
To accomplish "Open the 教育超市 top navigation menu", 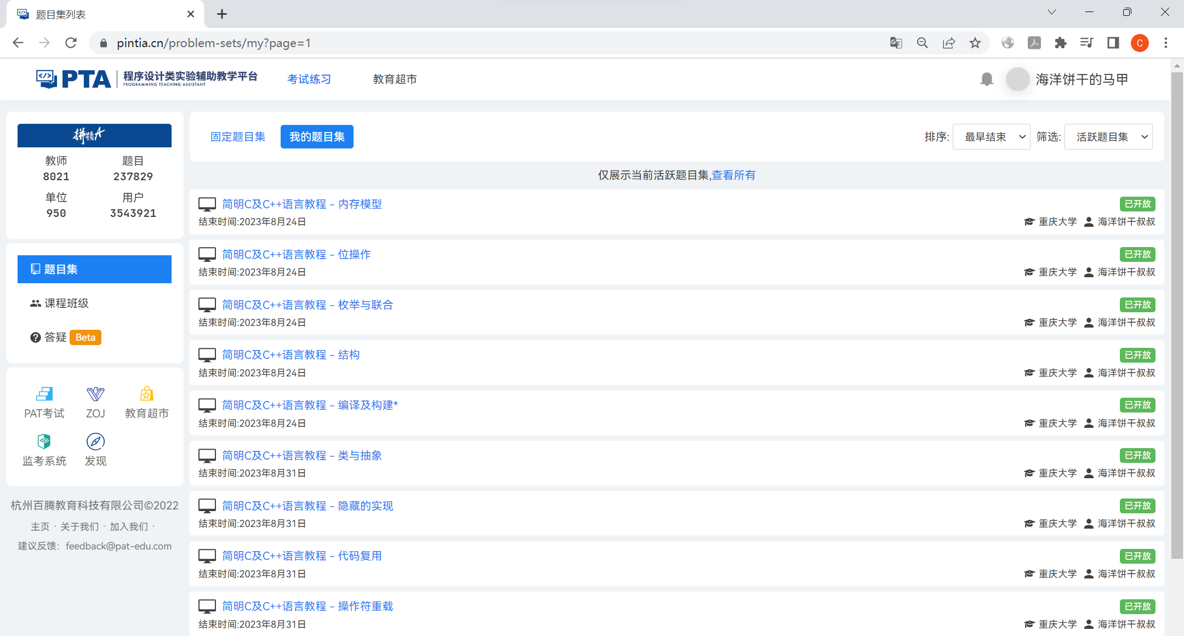I will [395, 79].
